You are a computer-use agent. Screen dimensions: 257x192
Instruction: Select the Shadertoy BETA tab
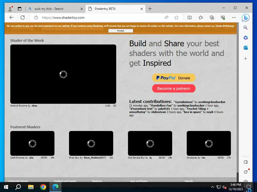[x=115, y=9]
